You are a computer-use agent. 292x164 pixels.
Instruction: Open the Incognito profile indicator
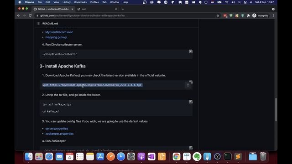pos(261,15)
